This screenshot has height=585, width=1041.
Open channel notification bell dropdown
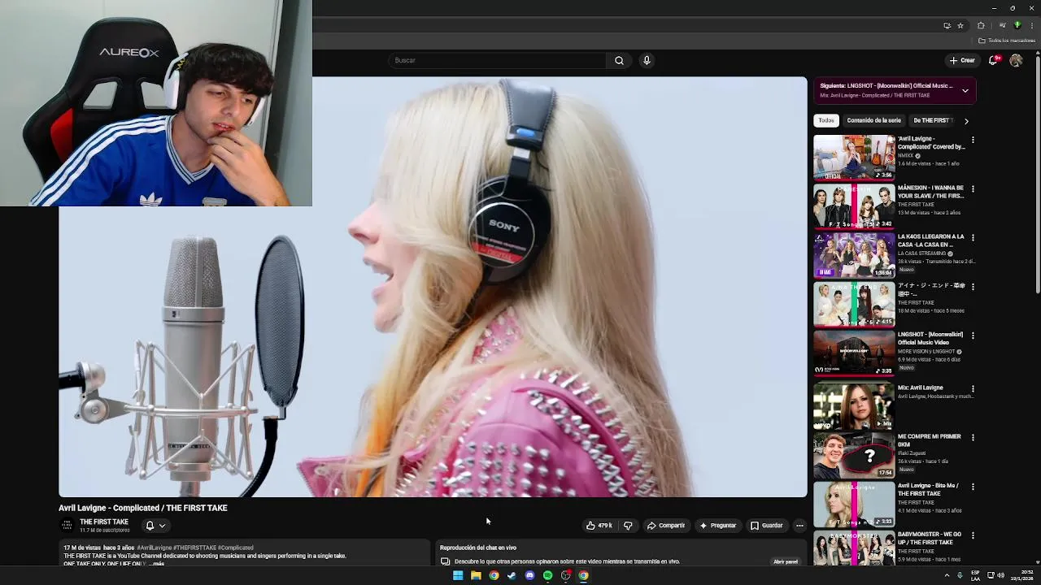[155, 526]
